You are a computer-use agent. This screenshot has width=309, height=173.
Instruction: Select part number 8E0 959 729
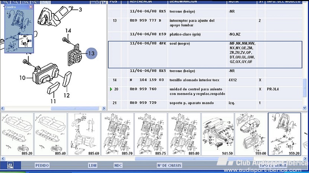tap(143, 103)
